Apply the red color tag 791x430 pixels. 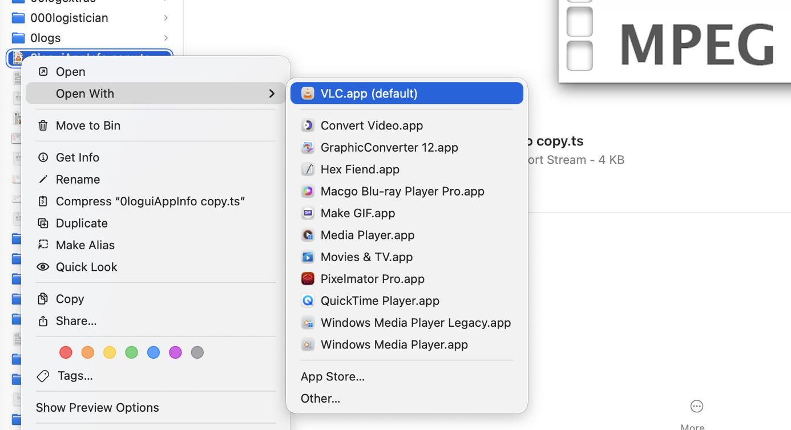66,352
